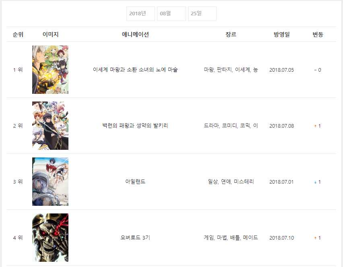Click the 변동 column header
343x267 pixels.
318,34
